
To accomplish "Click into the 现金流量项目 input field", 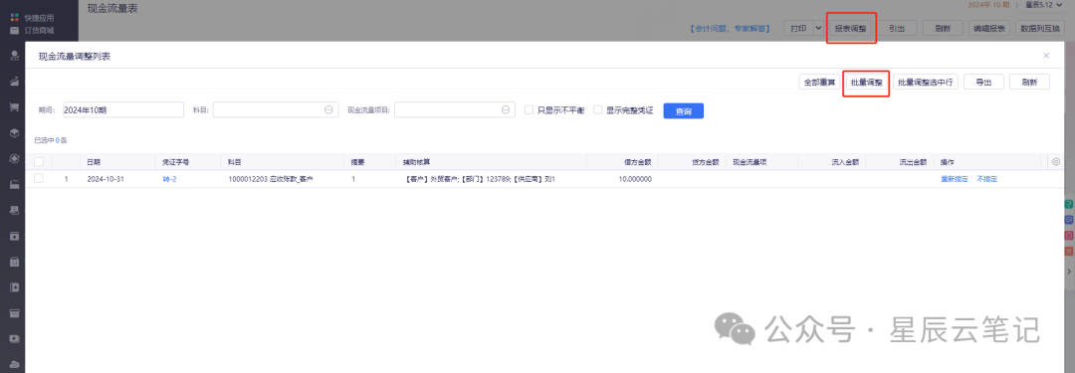I will (x=455, y=109).
